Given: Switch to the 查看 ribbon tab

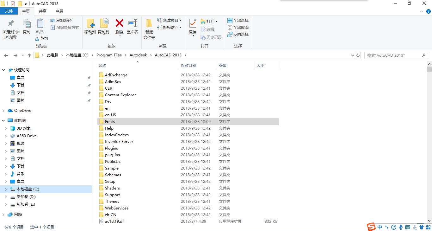Looking at the screenshot, I should [59, 11].
